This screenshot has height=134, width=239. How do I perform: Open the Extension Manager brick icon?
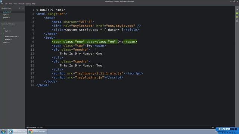(x=237, y=13)
